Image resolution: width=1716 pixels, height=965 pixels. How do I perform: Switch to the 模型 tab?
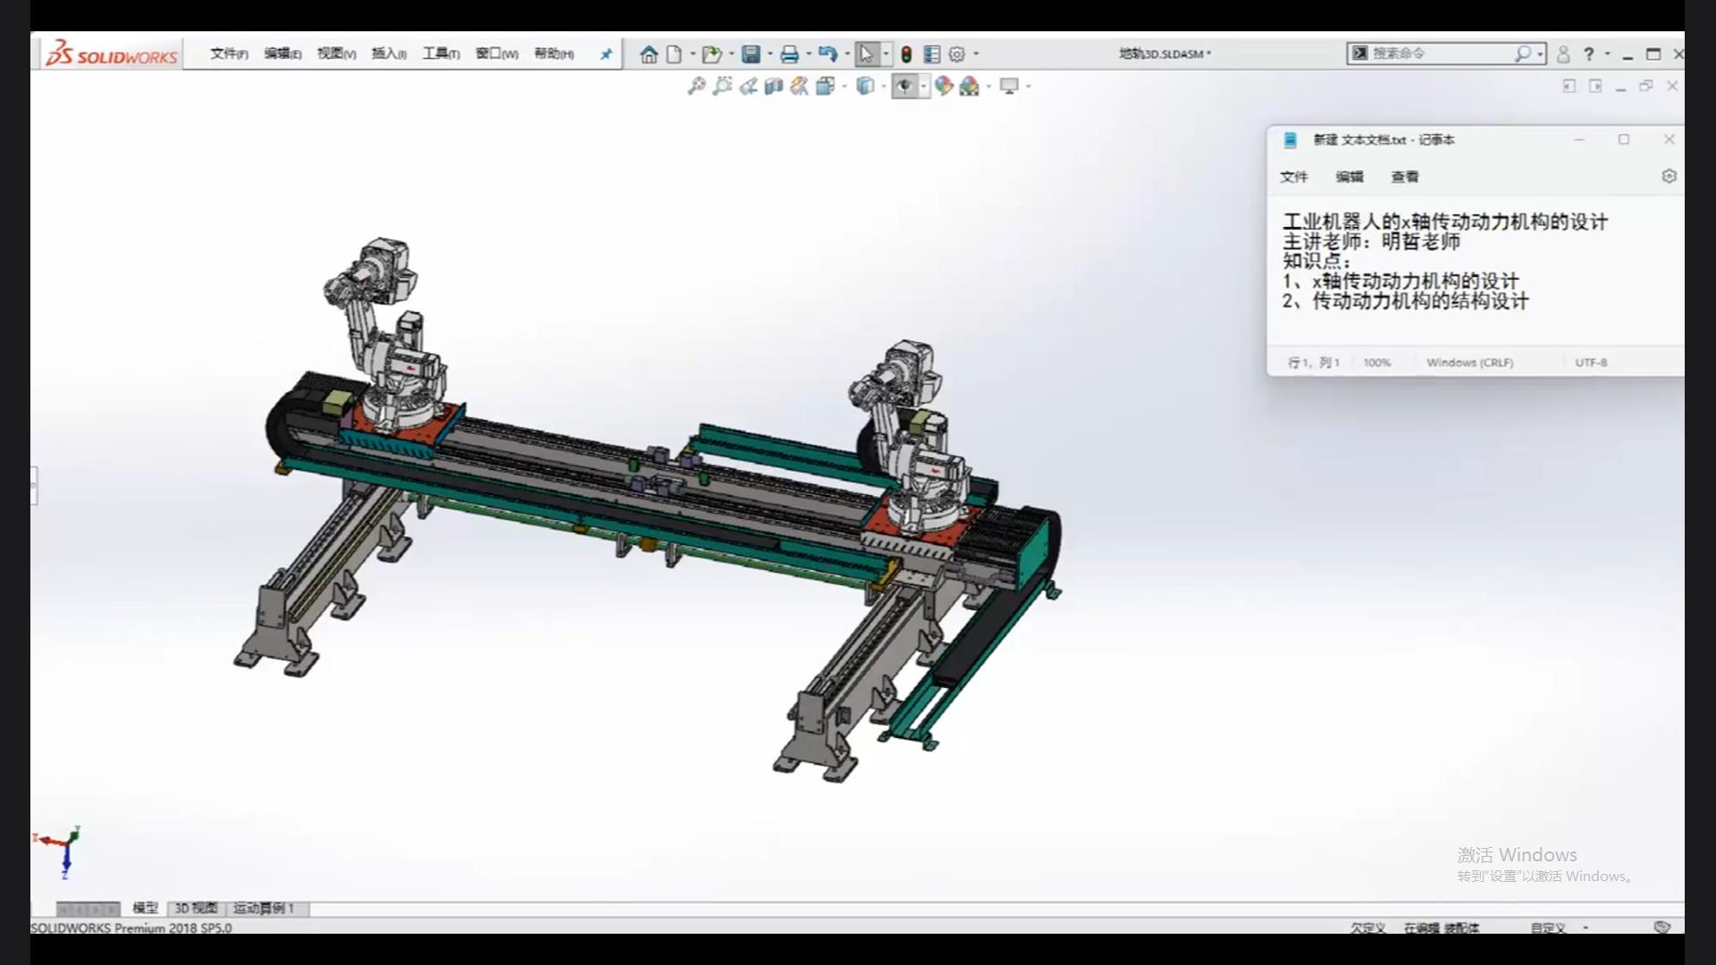[145, 908]
